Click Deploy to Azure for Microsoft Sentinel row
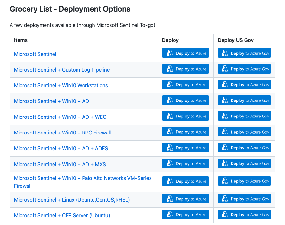 pyautogui.click(x=185, y=53)
